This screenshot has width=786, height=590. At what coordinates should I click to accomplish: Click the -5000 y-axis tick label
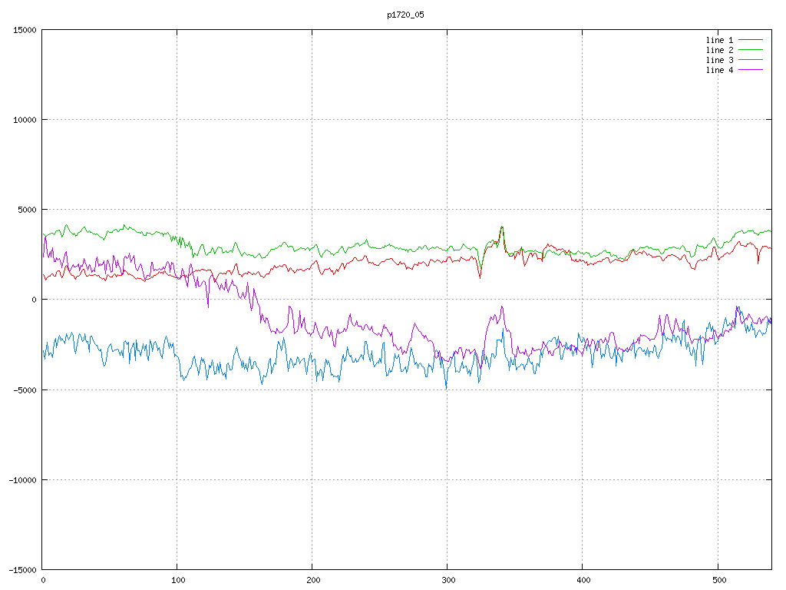pyautogui.click(x=25, y=389)
